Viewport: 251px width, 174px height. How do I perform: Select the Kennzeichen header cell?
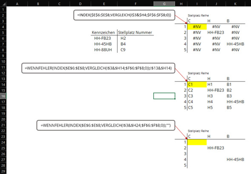click(103, 33)
